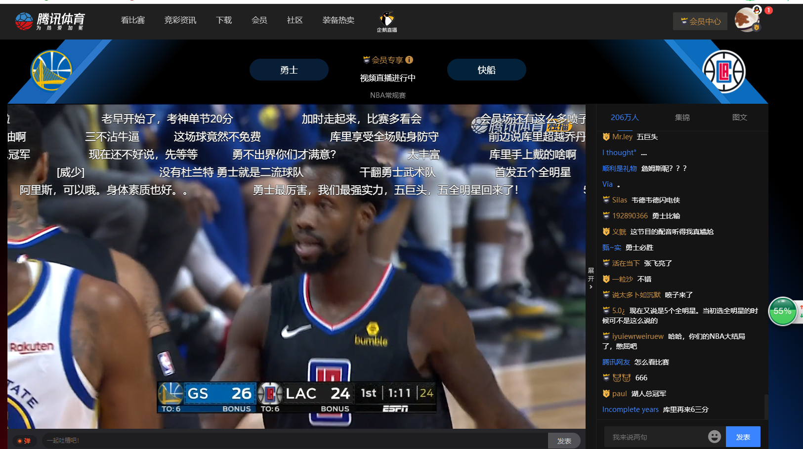803x449 pixels.
Task: Click the 视频直播进行中 status text
Action: coord(388,78)
